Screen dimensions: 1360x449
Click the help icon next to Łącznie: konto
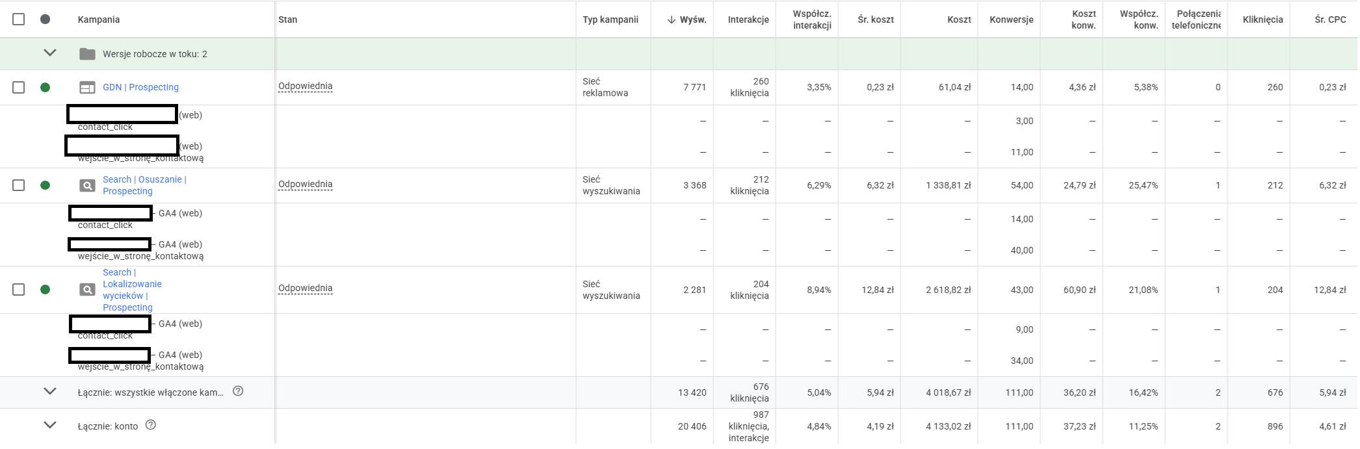tap(151, 425)
